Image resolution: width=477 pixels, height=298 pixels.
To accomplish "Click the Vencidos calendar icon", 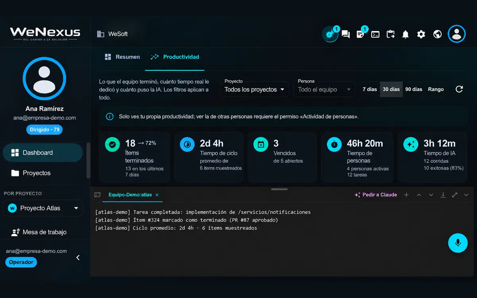I will (261, 145).
